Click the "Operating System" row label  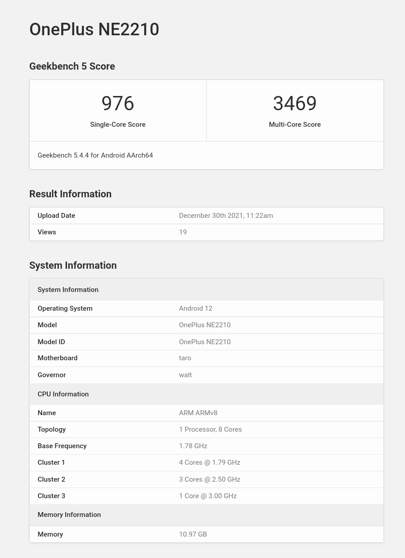pos(65,308)
